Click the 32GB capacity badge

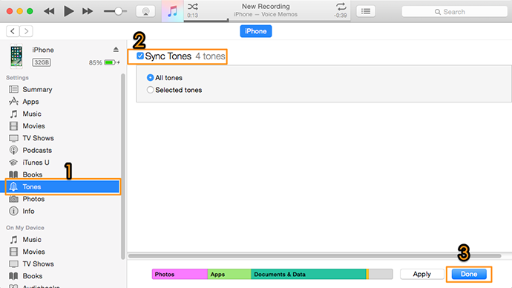(42, 62)
